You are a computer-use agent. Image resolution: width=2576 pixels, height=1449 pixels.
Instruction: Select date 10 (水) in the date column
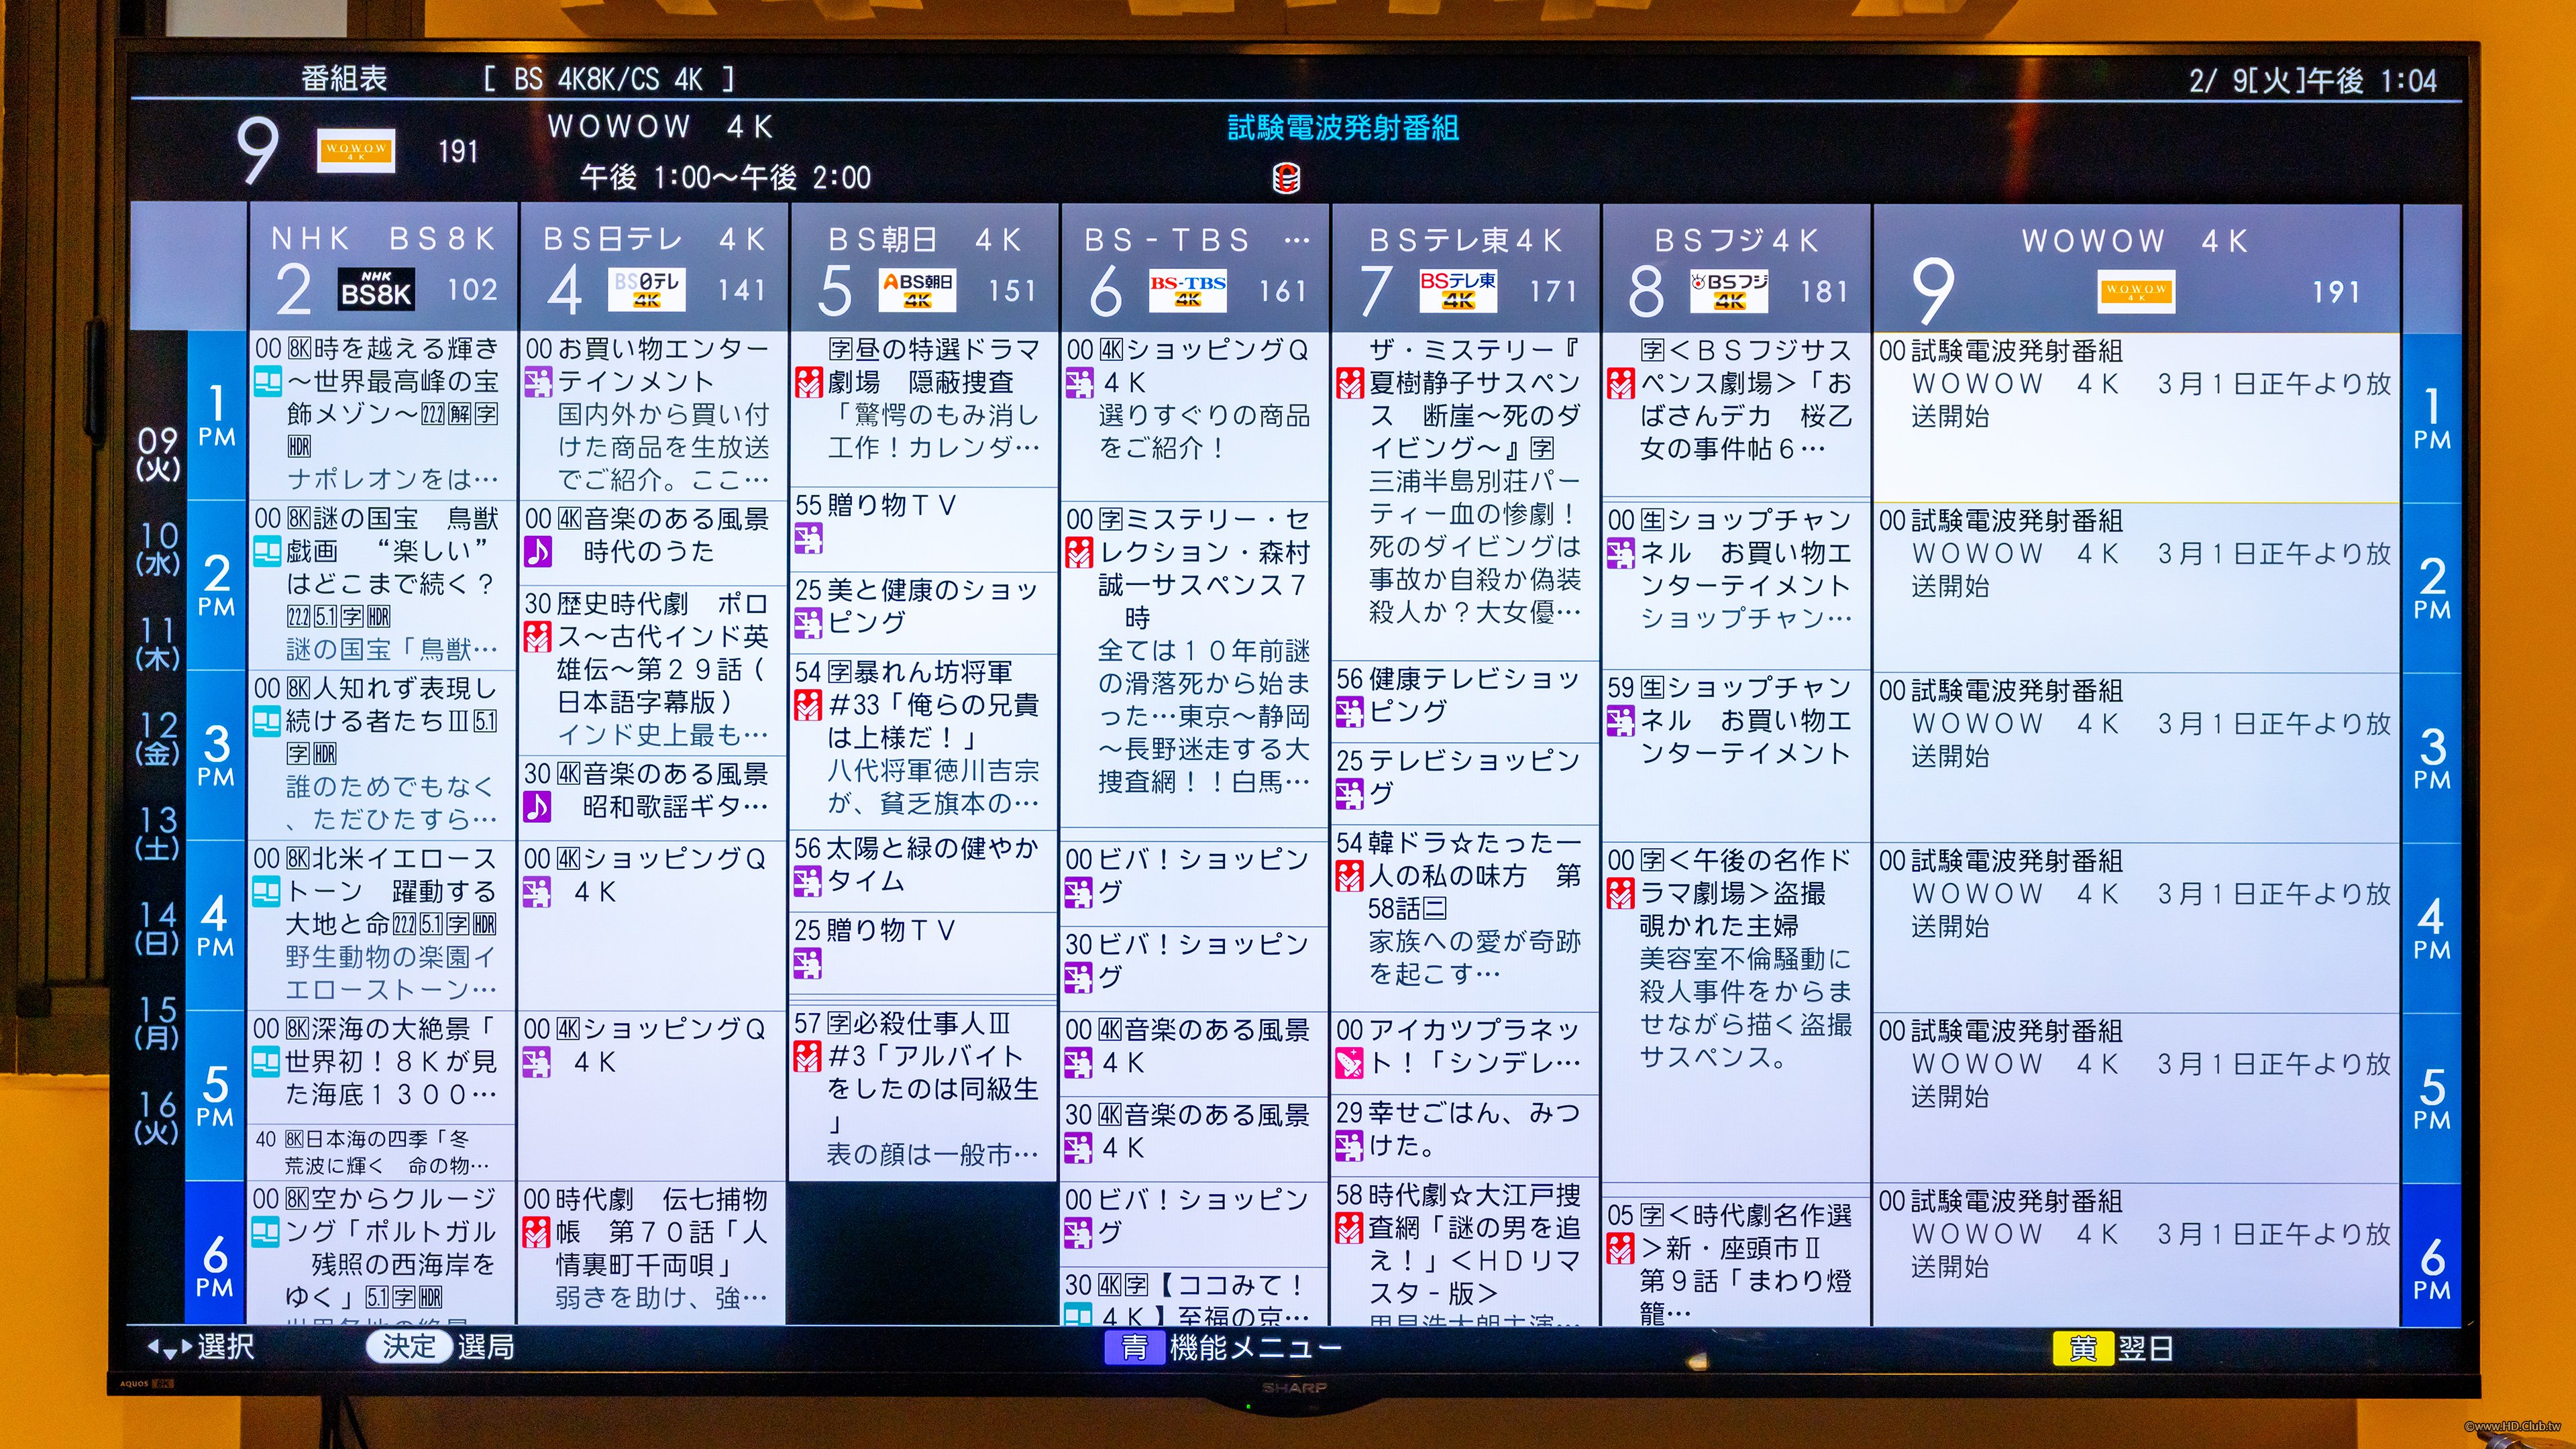pos(158,549)
